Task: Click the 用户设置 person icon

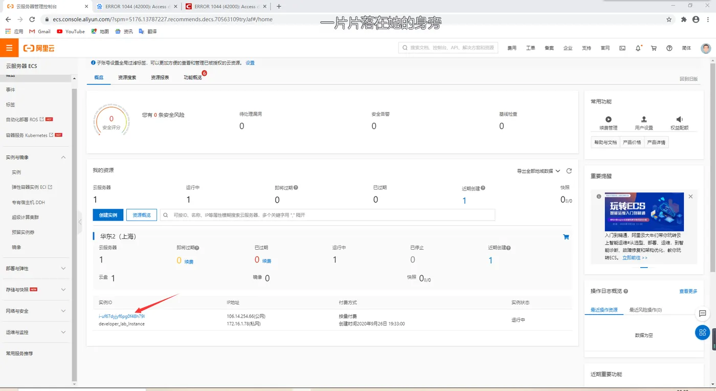Action: 644,119
